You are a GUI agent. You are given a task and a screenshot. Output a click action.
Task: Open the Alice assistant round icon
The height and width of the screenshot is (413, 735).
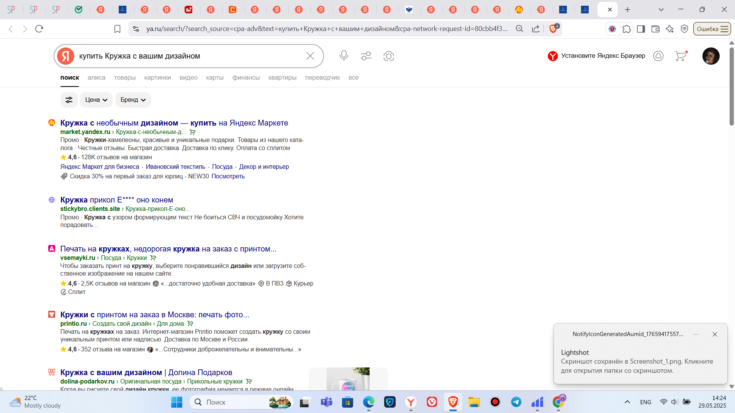click(658, 56)
